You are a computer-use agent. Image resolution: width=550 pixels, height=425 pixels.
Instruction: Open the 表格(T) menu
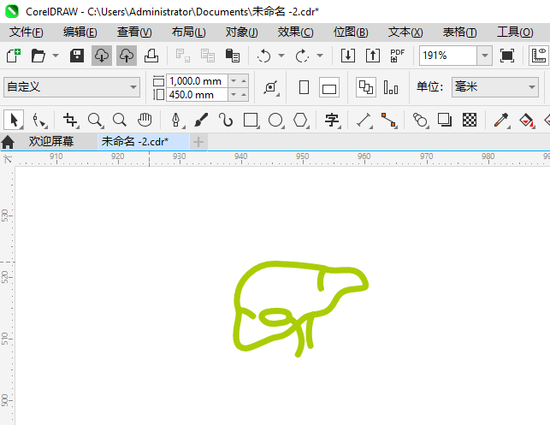[460, 32]
